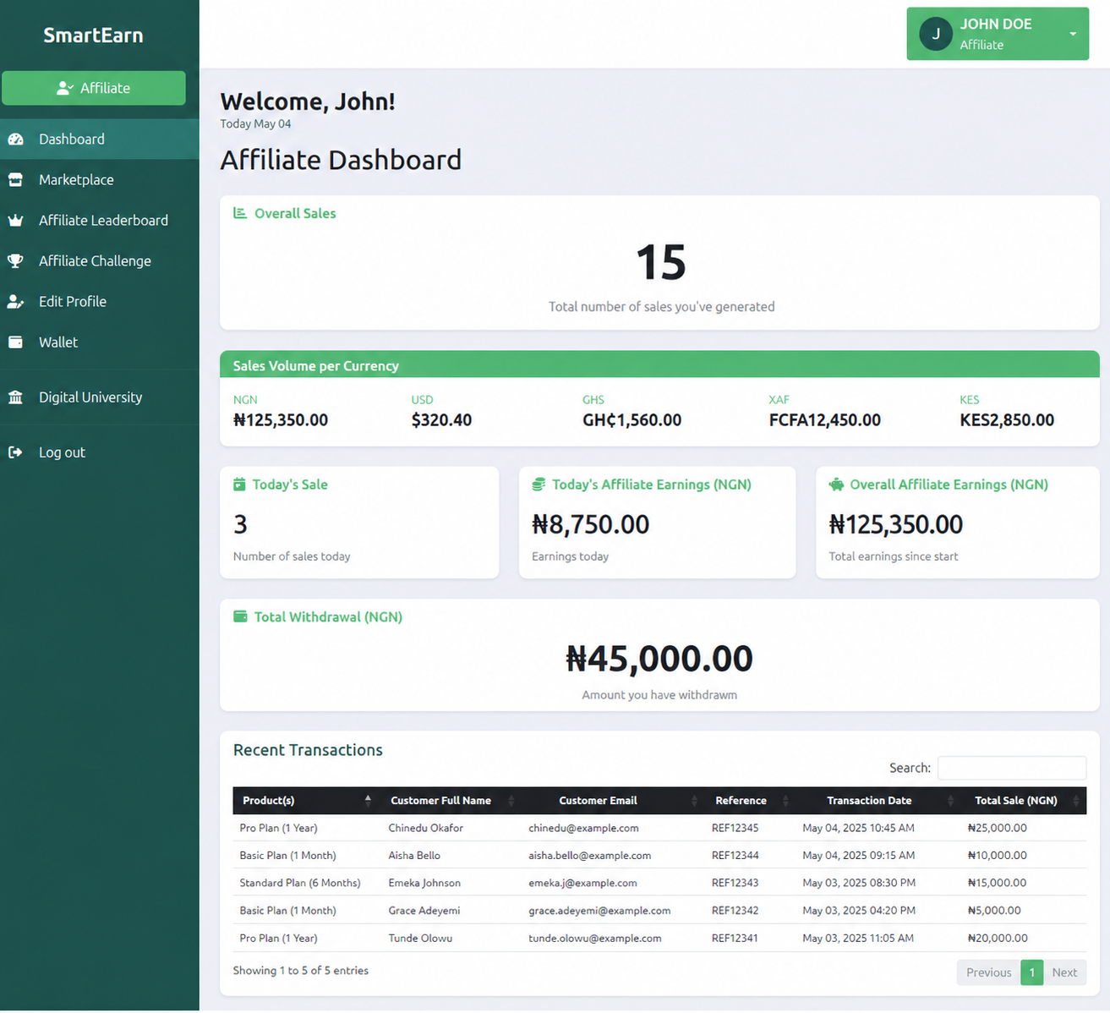
Task: Click the Chinedu Okafor name cell
Action: [426, 828]
